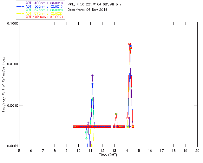Click the 0.0010 y-axis tick label
The width and height of the screenshot is (203, 163).
point(12,105)
